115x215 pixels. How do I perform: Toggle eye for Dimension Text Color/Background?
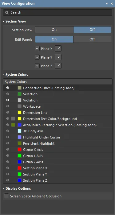pos(8,119)
